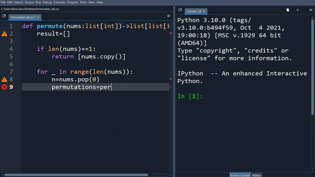This screenshot has width=315, height=177.
Task: Click line number 3 in the gutter
Action: point(11,41)
